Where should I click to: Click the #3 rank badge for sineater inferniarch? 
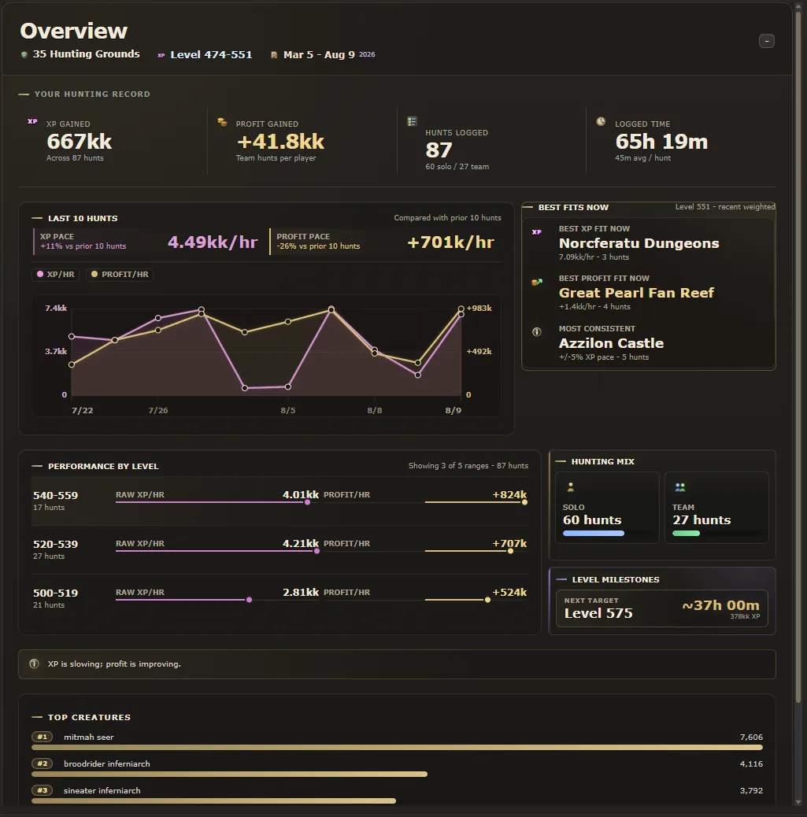click(43, 790)
